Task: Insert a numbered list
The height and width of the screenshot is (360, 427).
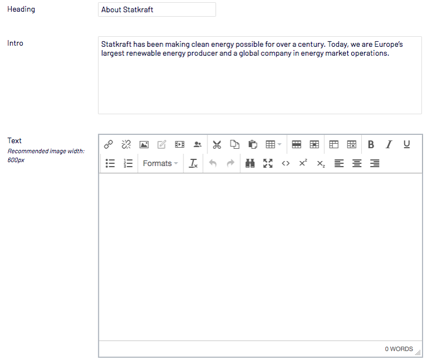Action: click(x=128, y=163)
